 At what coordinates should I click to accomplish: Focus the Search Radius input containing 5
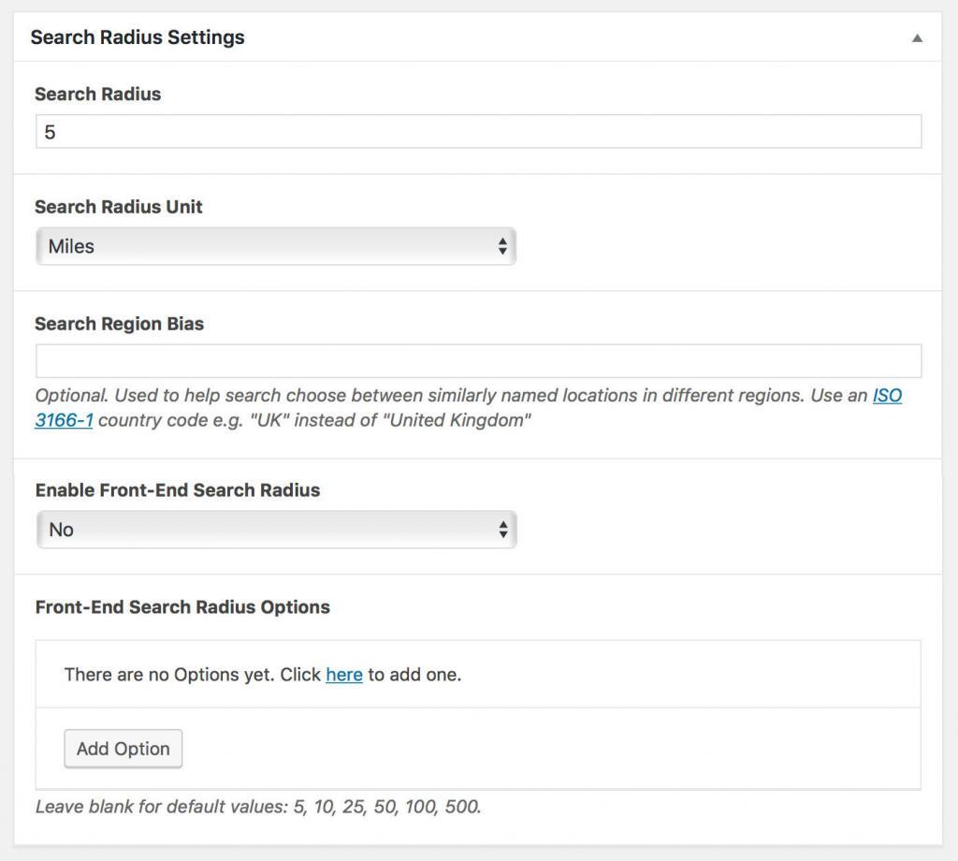click(x=477, y=132)
